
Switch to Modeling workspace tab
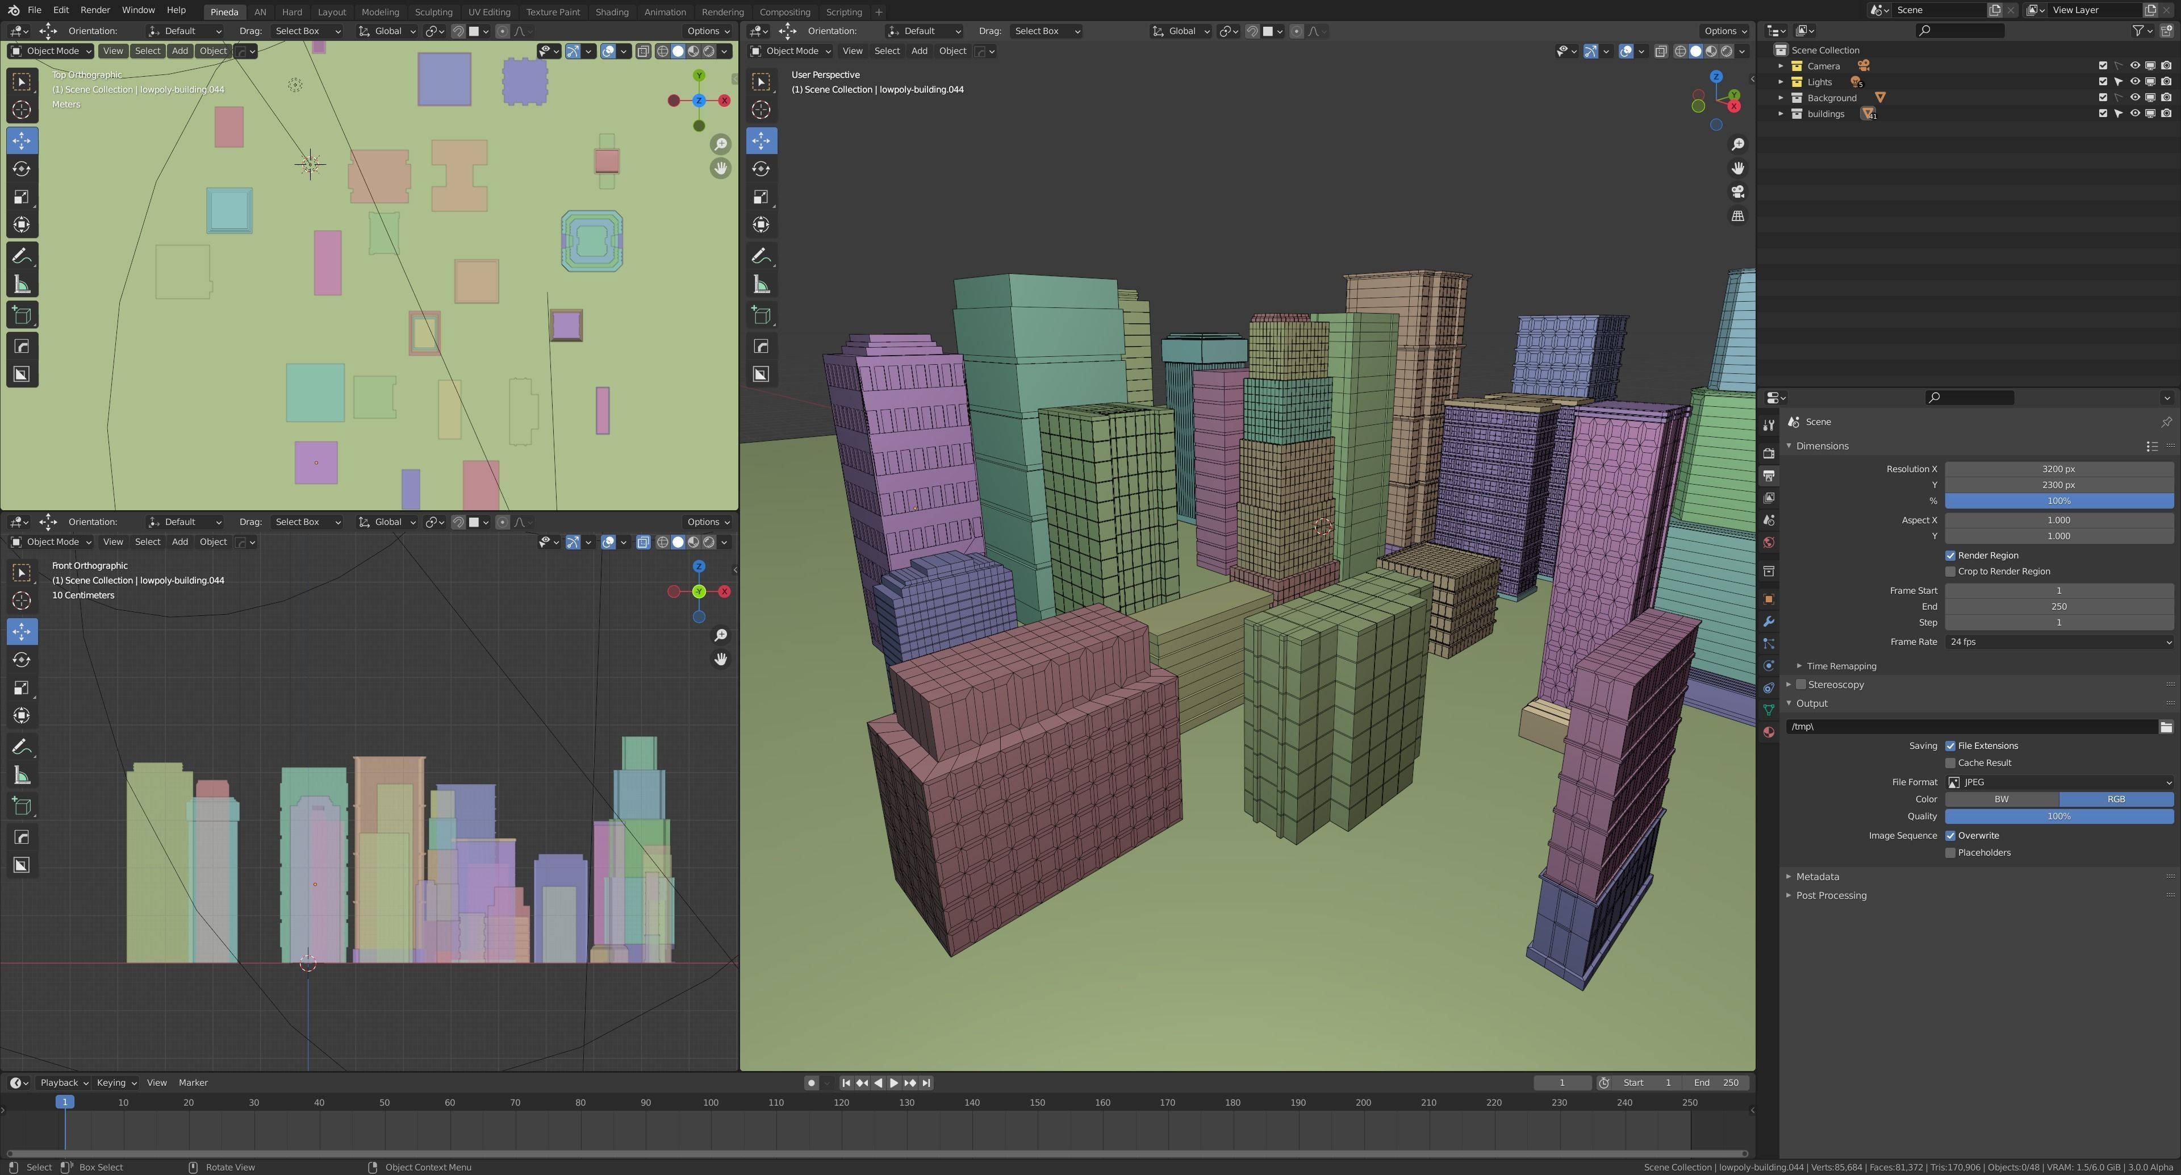pyautogui.click(x=379, y=12)
